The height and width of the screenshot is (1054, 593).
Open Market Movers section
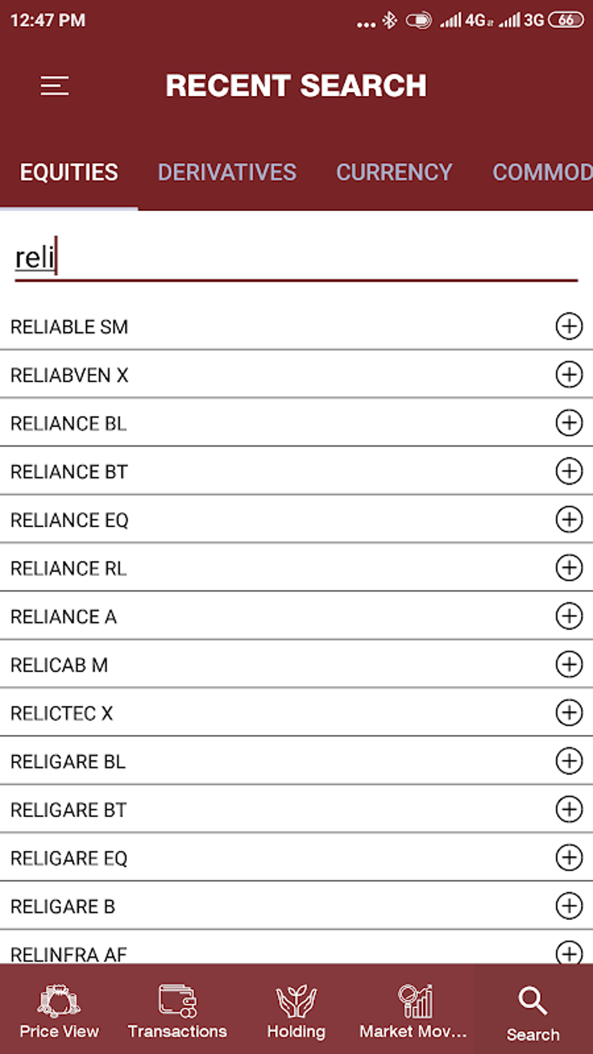pyautogui.click(x=413, y=1012)
